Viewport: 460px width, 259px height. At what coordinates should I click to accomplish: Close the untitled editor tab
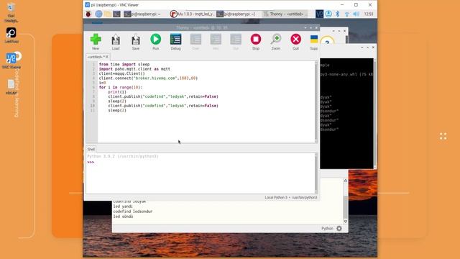pos(107,57)
